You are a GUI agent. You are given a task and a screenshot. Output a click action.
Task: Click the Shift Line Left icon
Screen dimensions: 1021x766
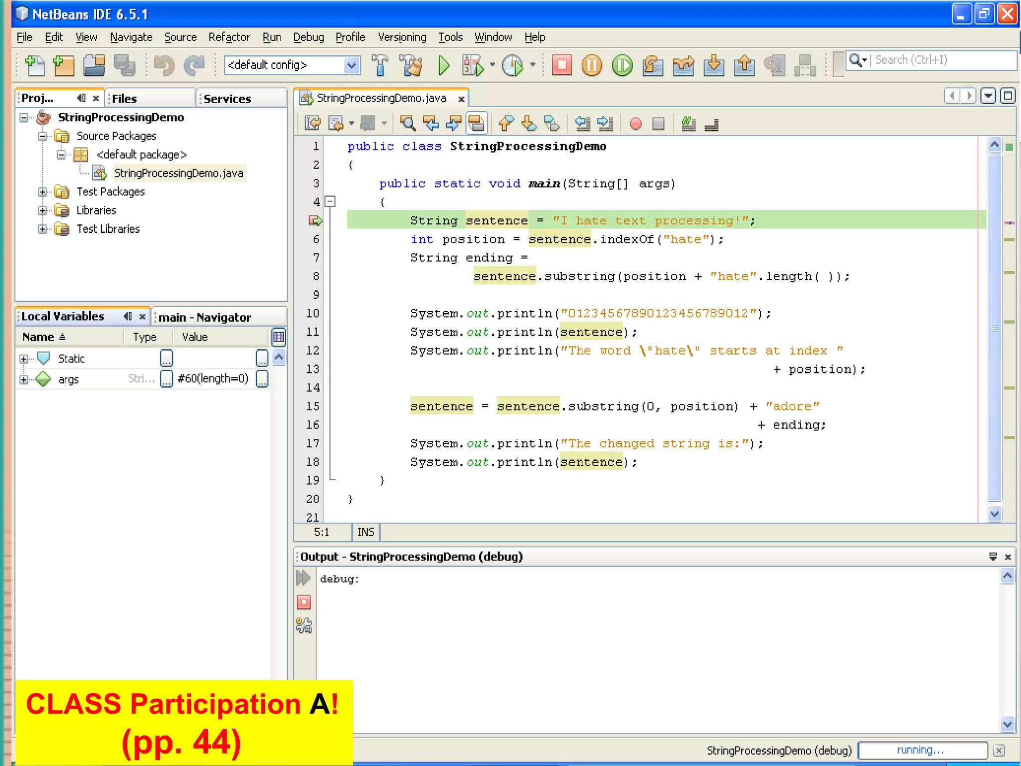(x=582, y=123)
